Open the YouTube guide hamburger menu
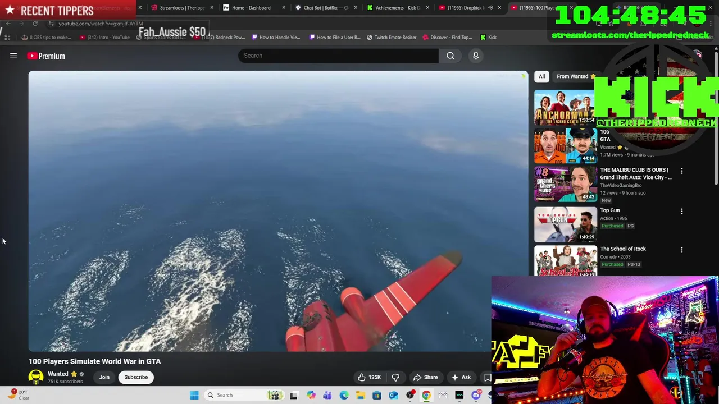The height and width of the screenshot is (404, 719). (13, 56)
